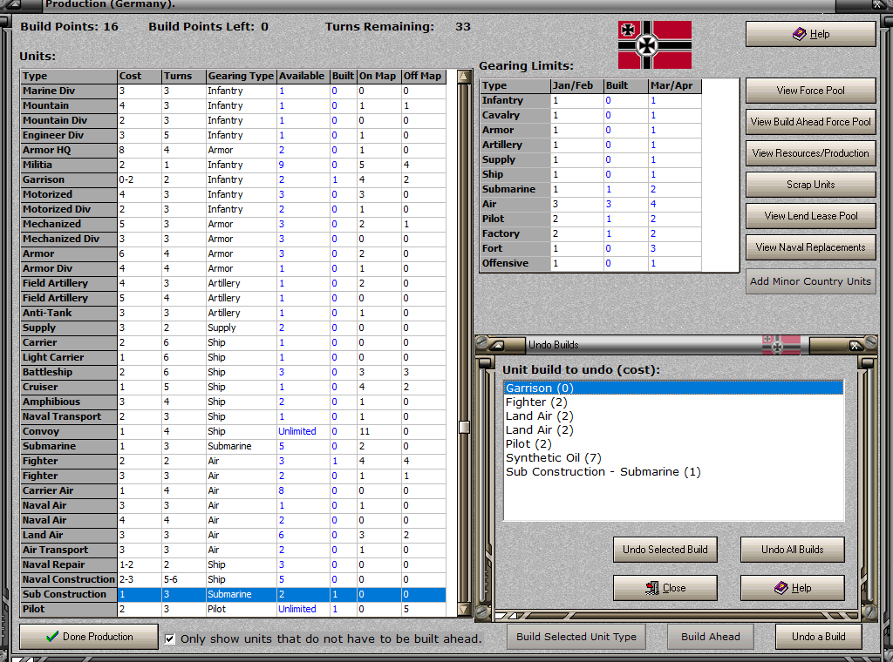
Task: Select the Naval Transport unit row
Action: pos(234,416)
